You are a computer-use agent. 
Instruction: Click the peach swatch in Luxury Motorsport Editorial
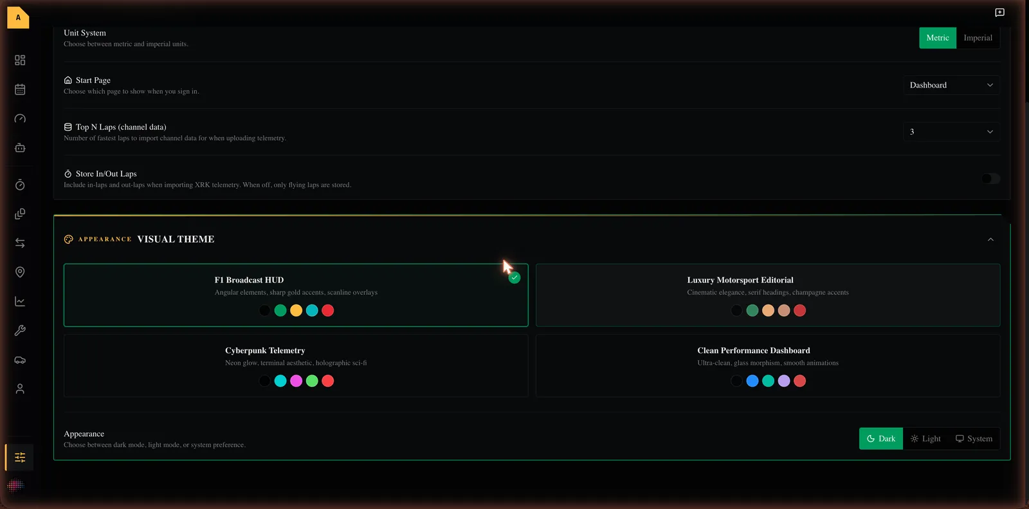point(768,311)
